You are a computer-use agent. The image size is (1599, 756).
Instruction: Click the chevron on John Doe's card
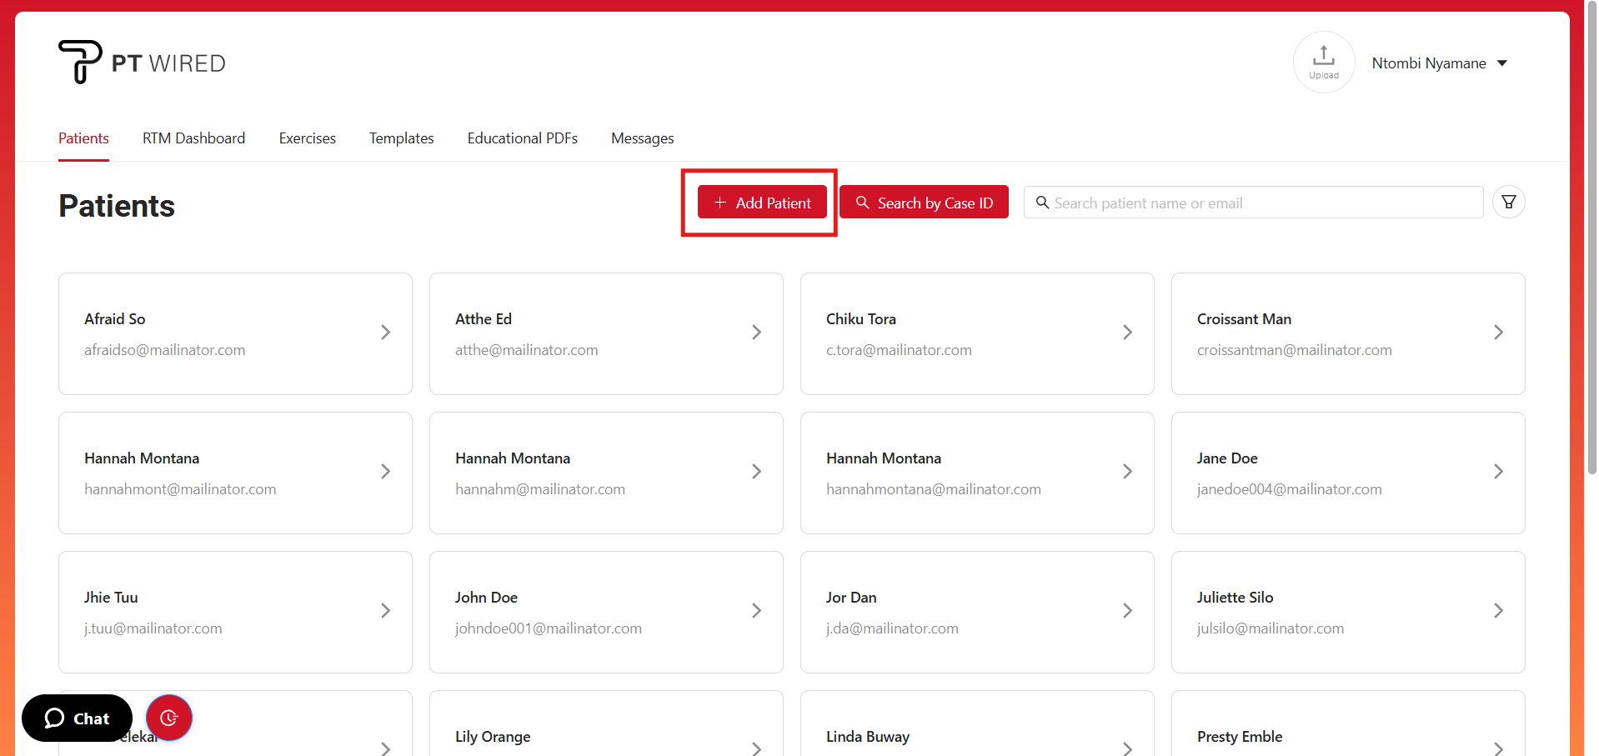pos(756,611)
